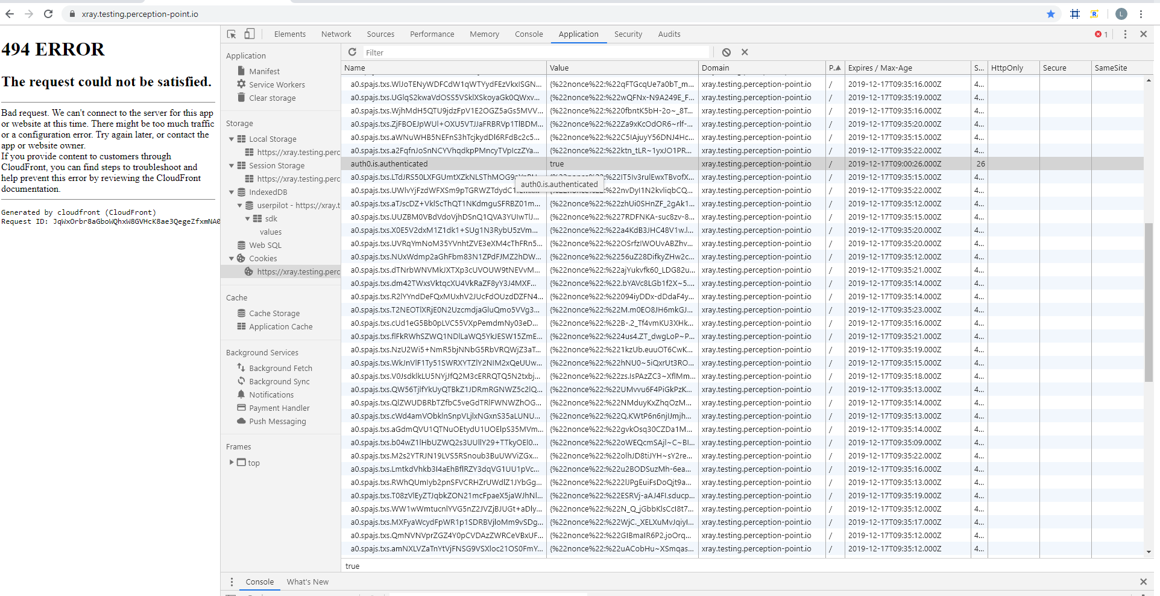Open Notifications under Background Services
Image resolution: width=1160 pixels, height=596 pixels.
[271, 395]
